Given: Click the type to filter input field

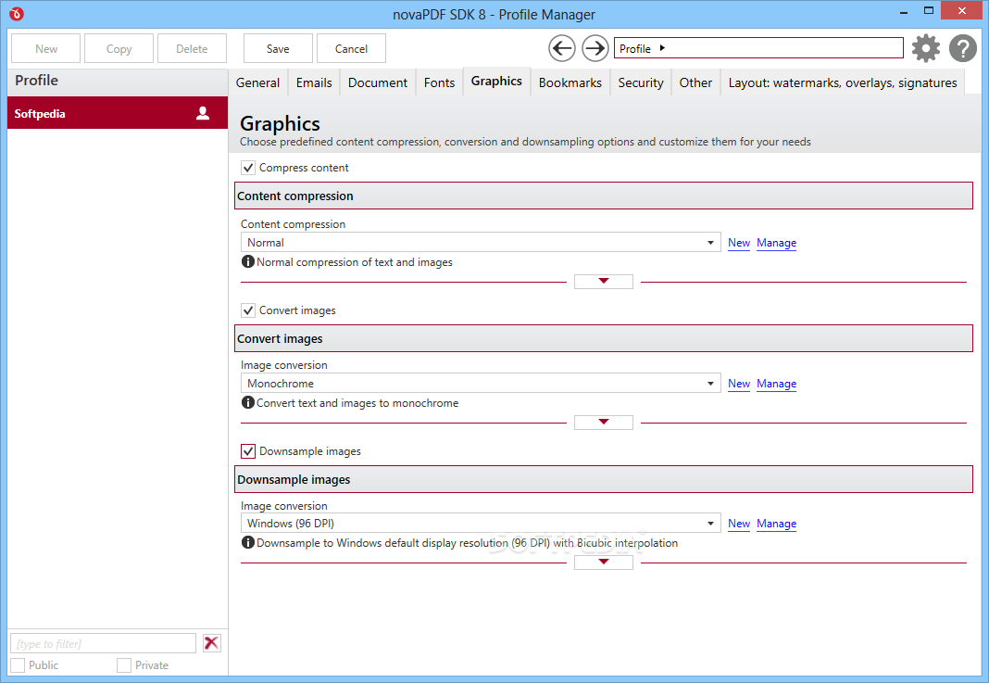Looking at the screenshot, I should (x=104, y=643).
